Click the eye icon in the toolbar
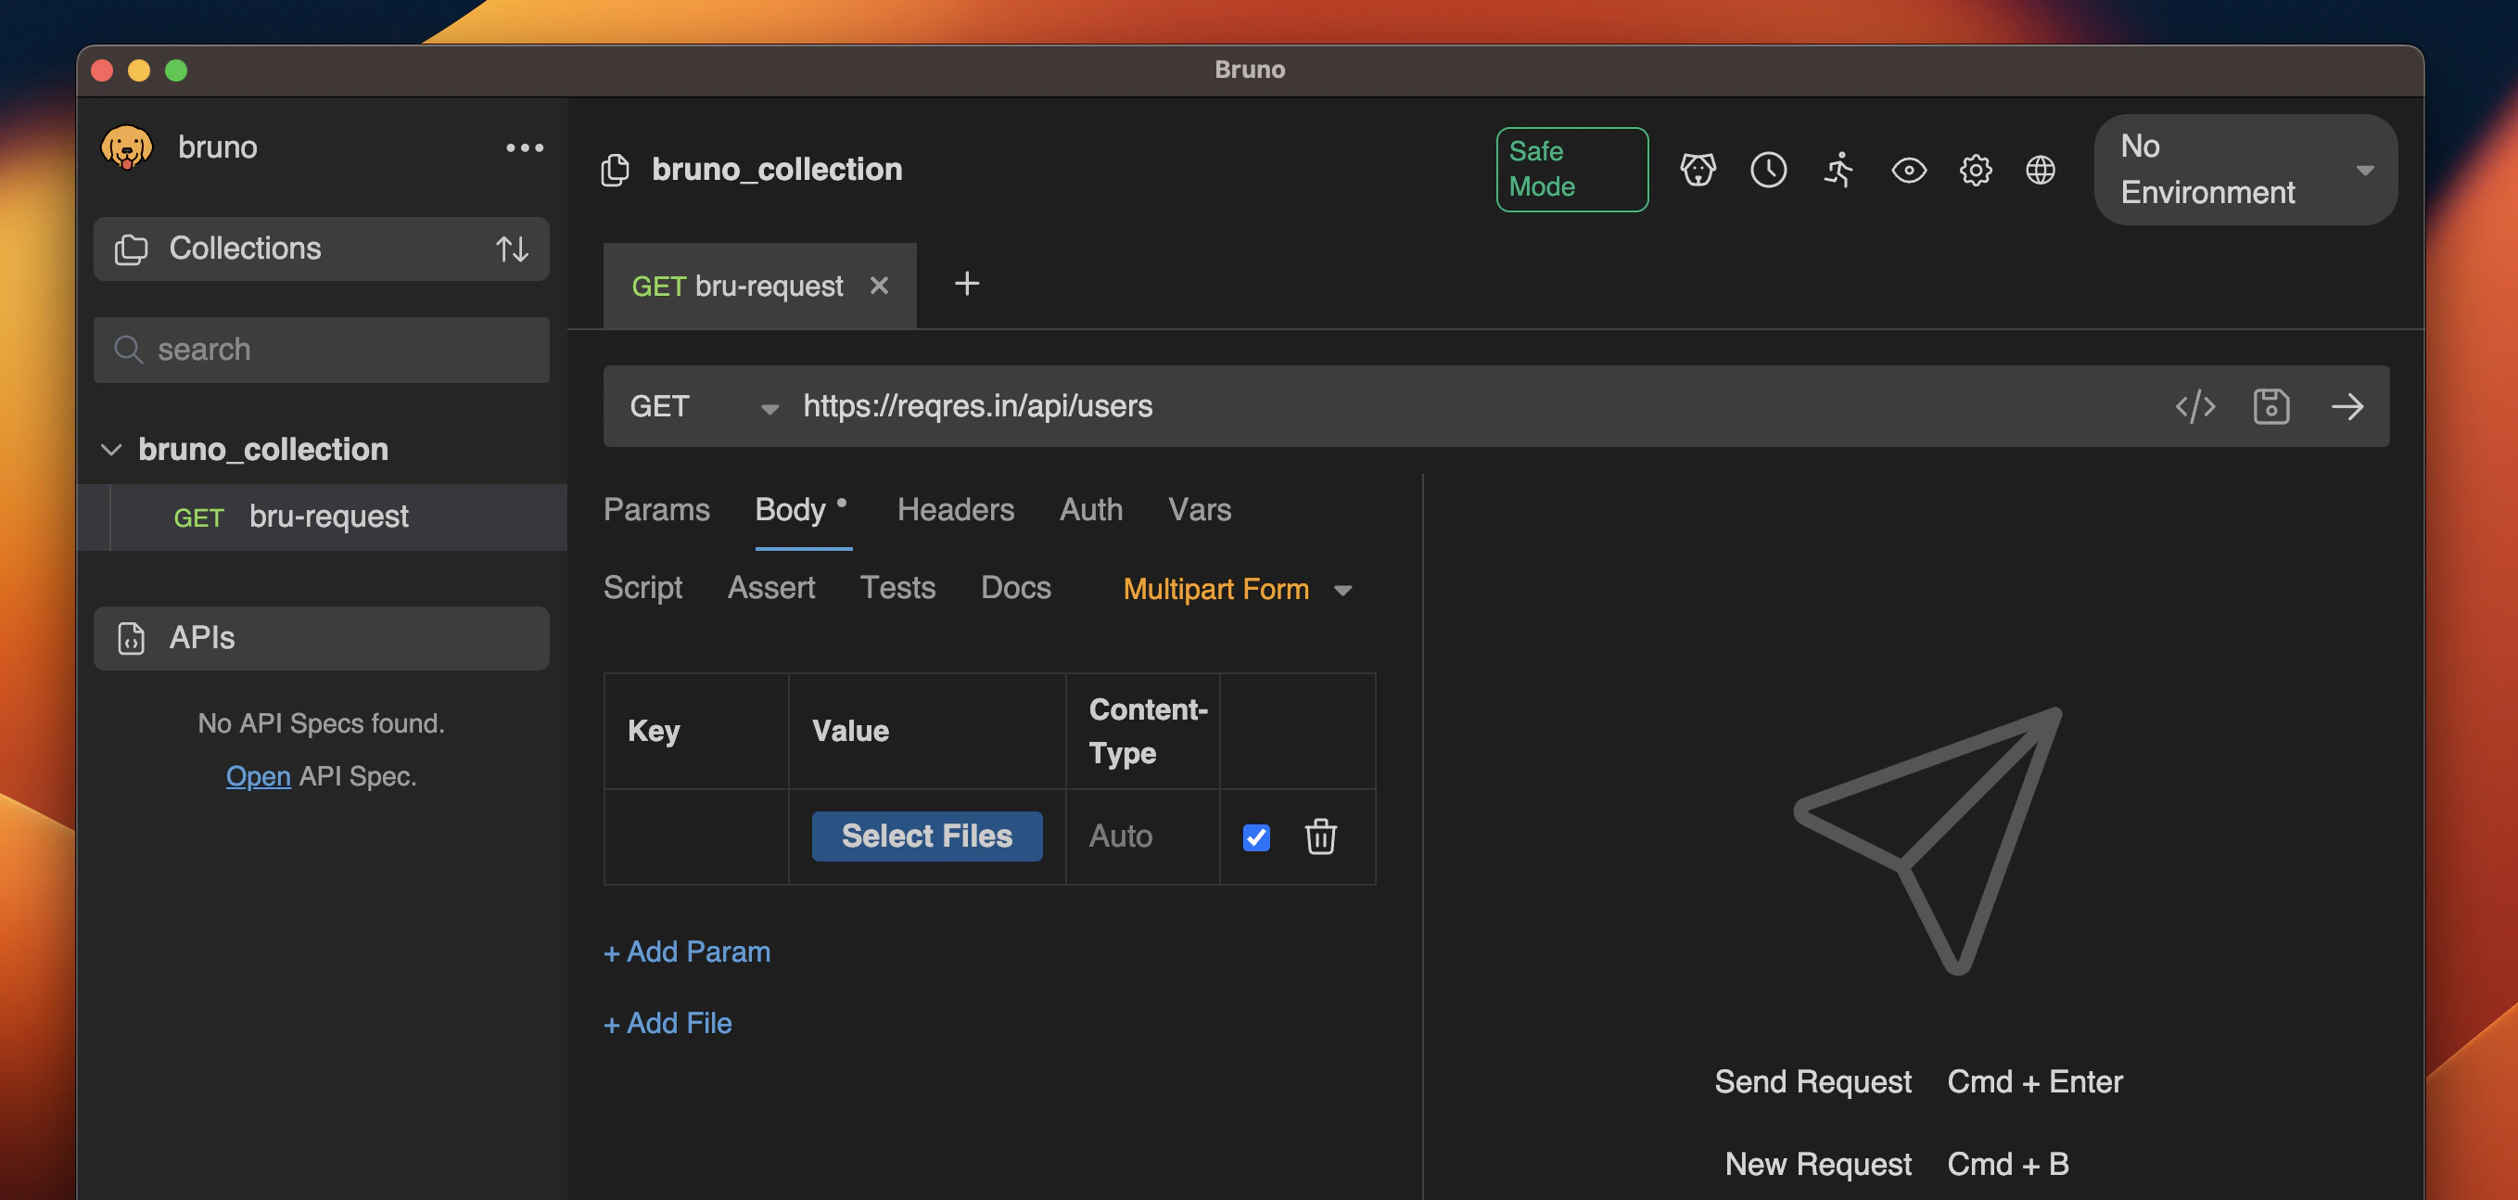Image resolution: width=2518 pixels, height=1200 pixels. coord(1908,169)
